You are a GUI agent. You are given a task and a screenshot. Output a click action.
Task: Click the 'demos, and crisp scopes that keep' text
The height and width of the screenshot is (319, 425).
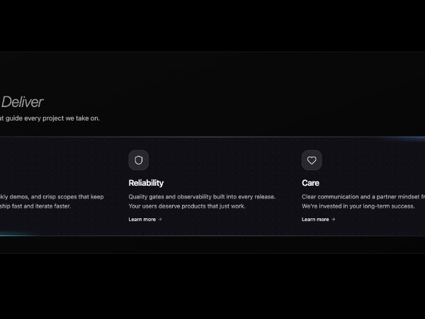[53, 196]
